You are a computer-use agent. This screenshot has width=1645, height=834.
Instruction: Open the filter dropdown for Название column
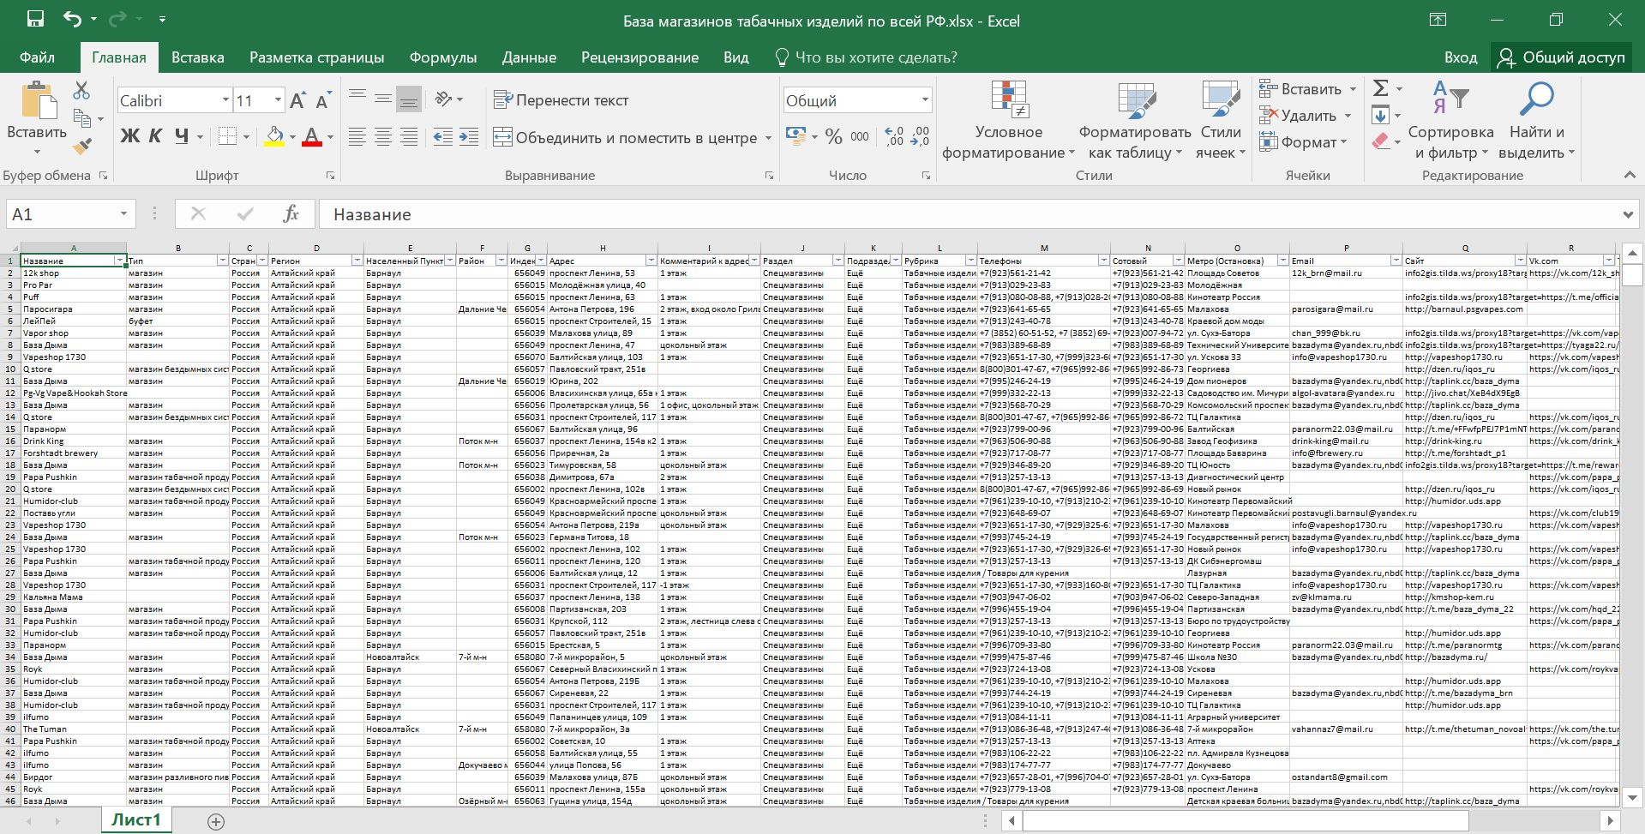click(119, 261)
